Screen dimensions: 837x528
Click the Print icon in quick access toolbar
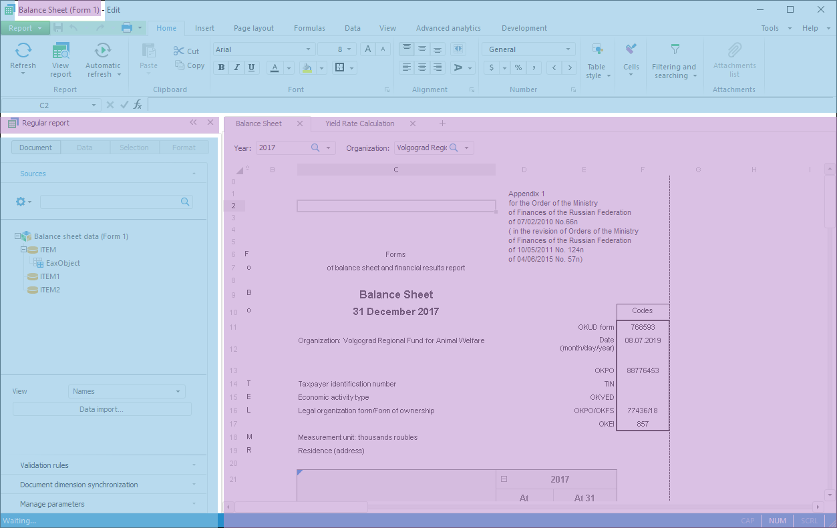point(126,27)
